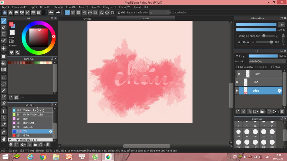The height and width of the screenshot is (161, 287).
Task: Open the Cloud menu
Action: click(x=137, y=7)
